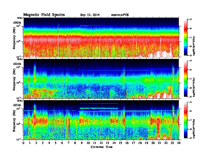The height and width of the screenshot is (164, 213).
Task: Click the time axis tick label "5"
Action: point(56,143)
